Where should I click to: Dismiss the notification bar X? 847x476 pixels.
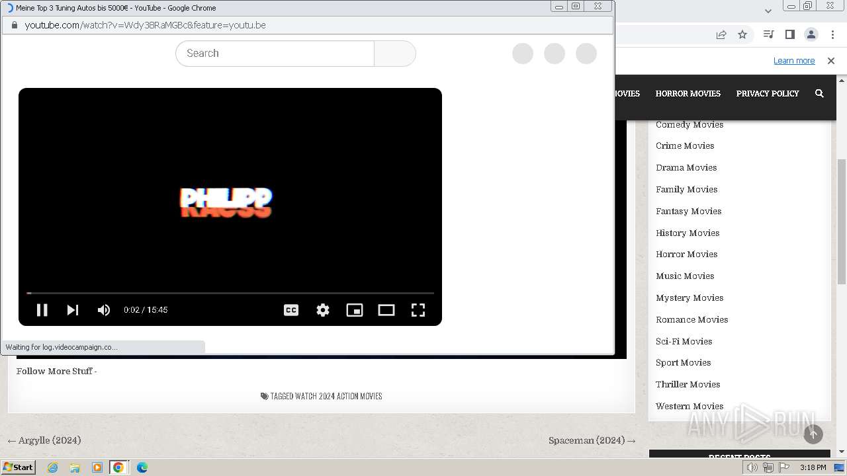click(831, 61)
